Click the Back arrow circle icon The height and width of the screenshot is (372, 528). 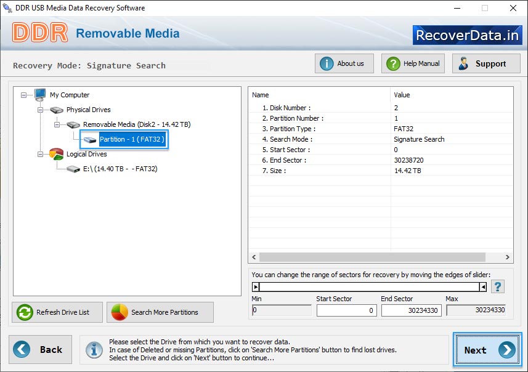pyautogui.click(x=22, y=349)
